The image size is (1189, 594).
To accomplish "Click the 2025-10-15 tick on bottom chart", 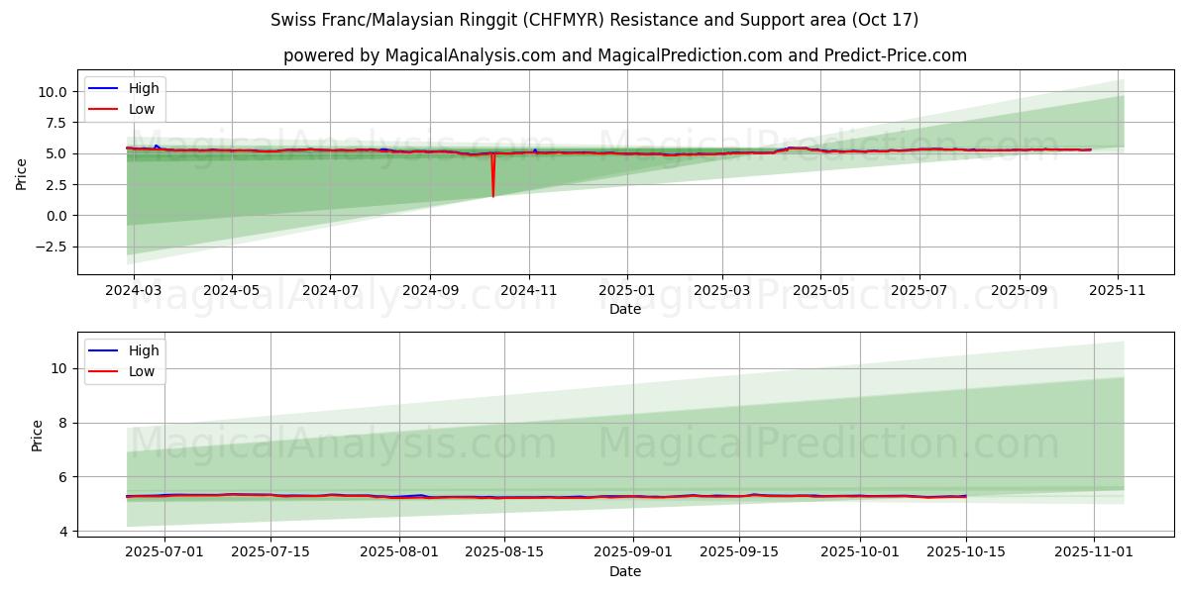I will point(966,552).
